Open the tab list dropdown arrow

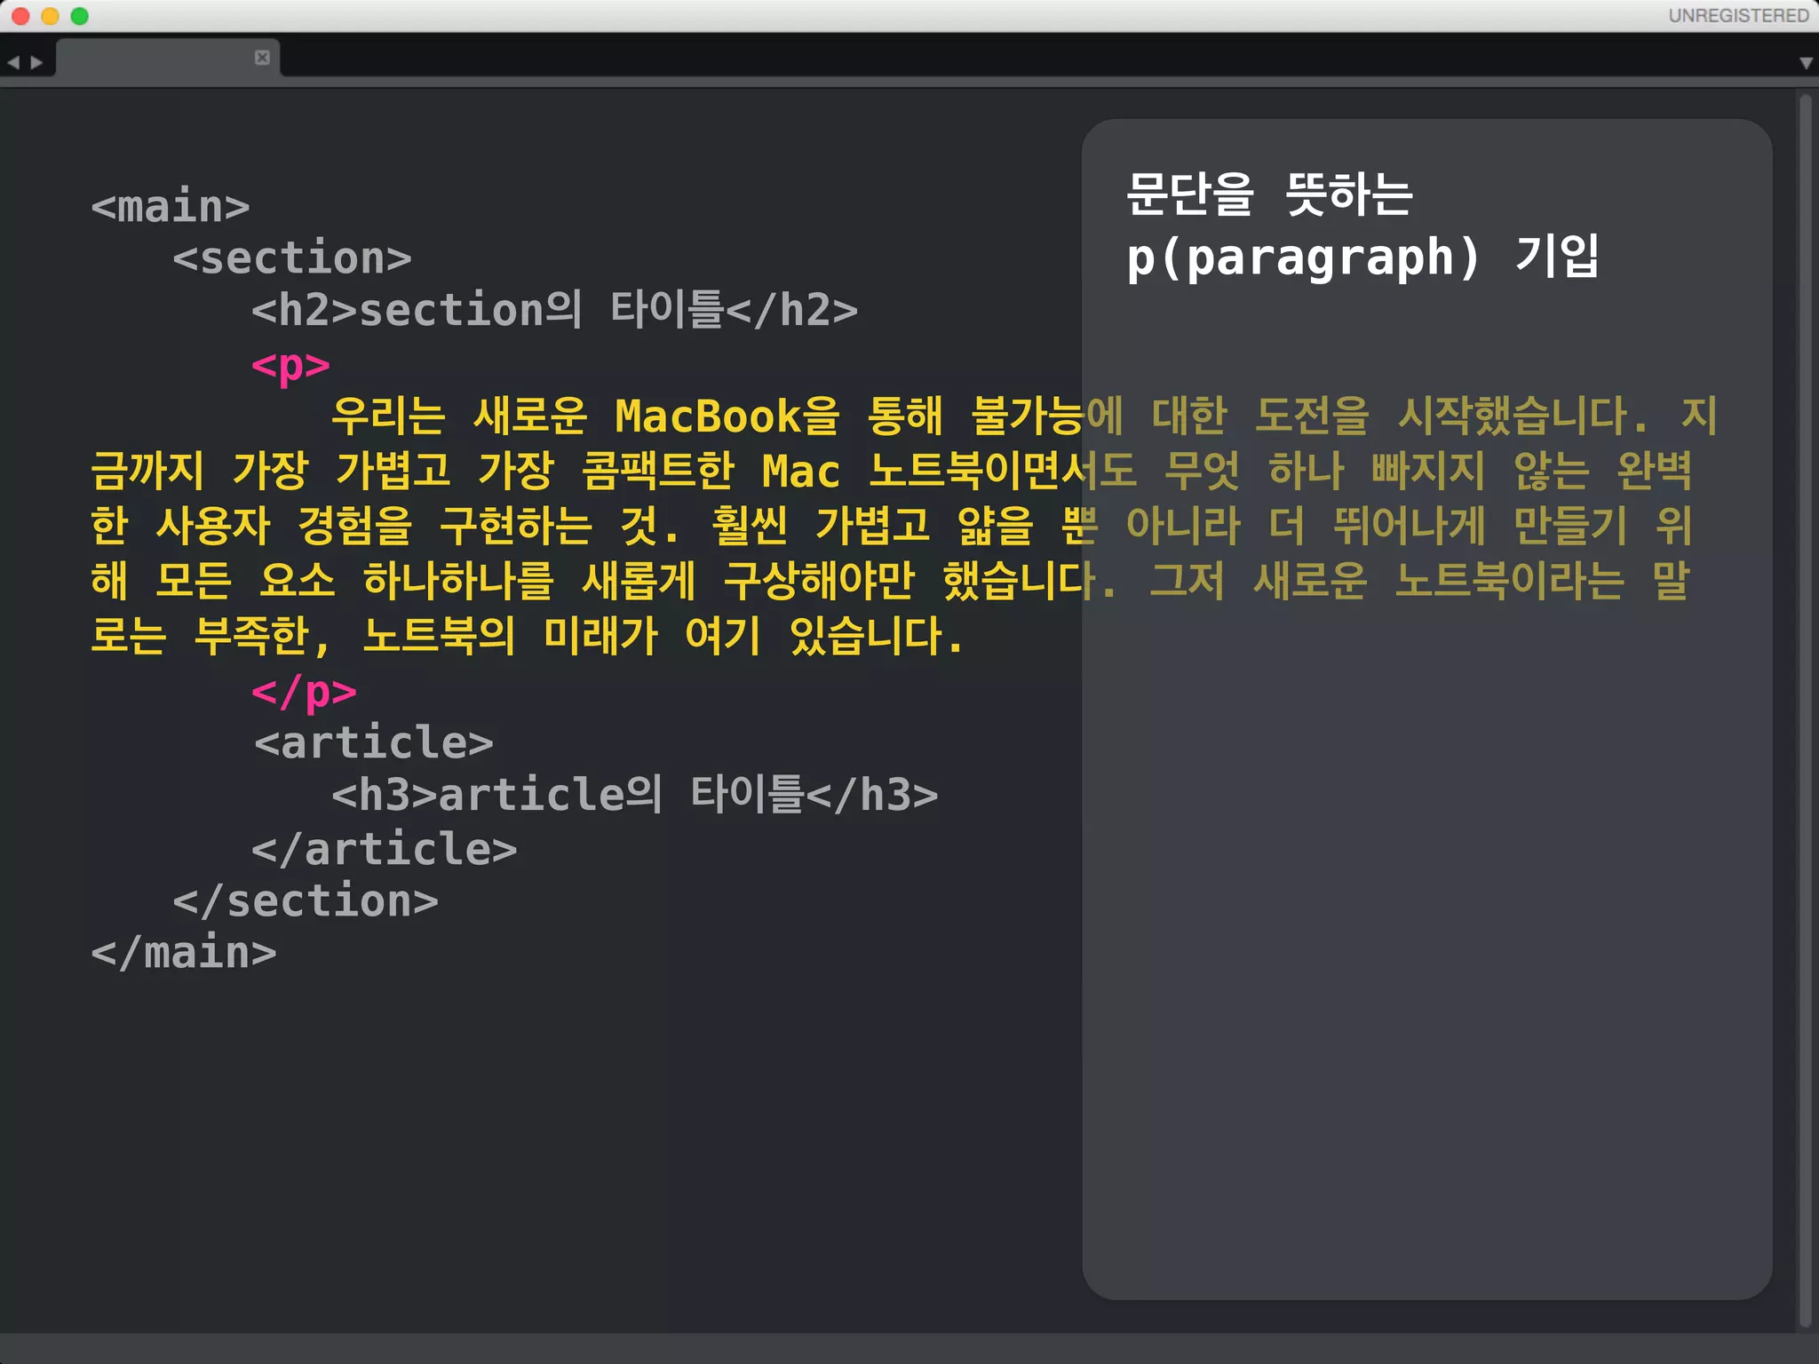pyautogui.click(x=1806, y=63)
